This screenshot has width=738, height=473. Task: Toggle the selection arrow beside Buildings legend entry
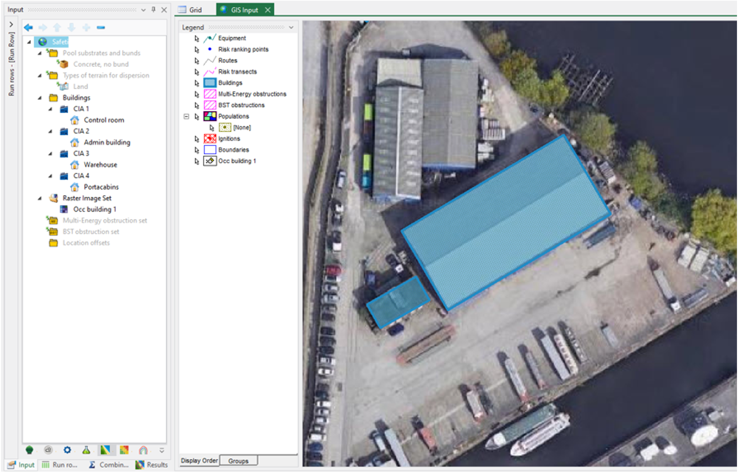196,83
